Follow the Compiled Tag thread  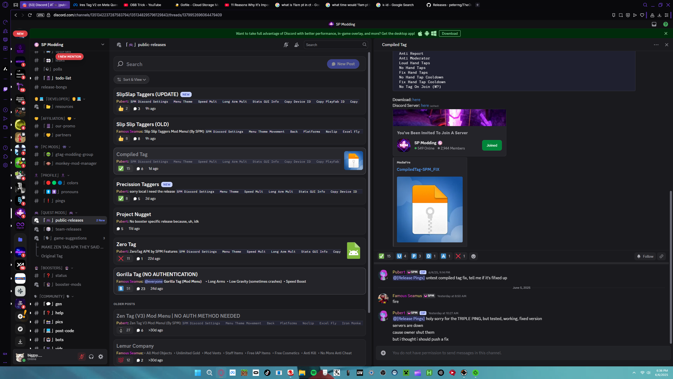click(645, 256)
